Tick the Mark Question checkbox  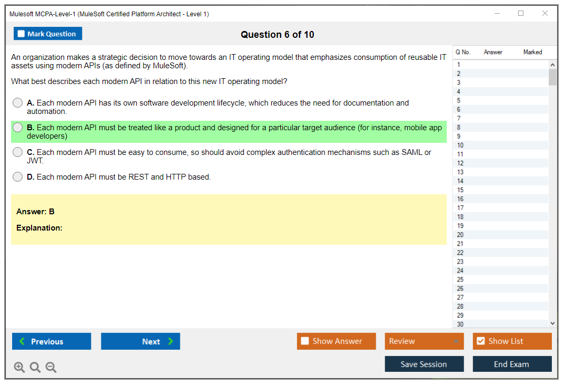(x=22, y=34)
